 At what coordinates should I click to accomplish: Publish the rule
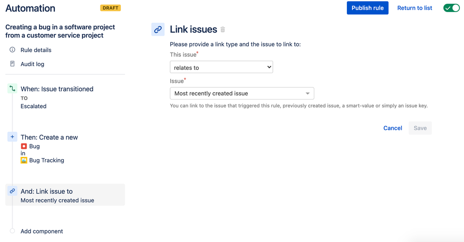coord(368,8)
